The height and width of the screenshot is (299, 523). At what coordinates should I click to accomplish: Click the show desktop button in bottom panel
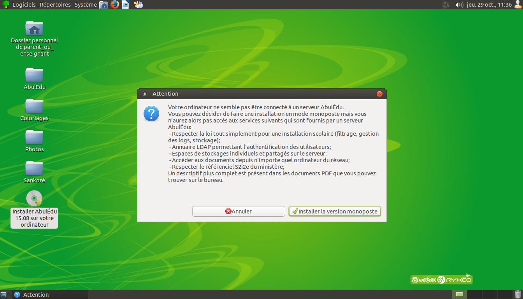point(4,294)
